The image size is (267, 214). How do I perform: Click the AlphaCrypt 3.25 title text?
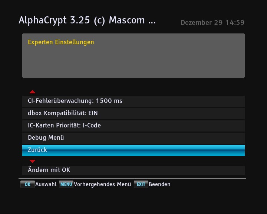pos(87,20)
